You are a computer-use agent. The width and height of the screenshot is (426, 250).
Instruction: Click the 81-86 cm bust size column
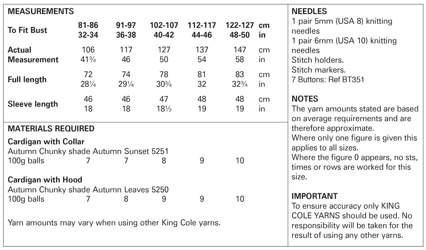point(88,25)
